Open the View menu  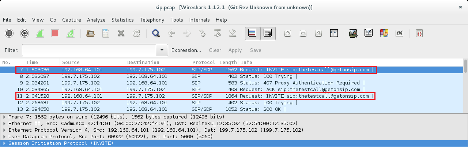click(38, 20)
